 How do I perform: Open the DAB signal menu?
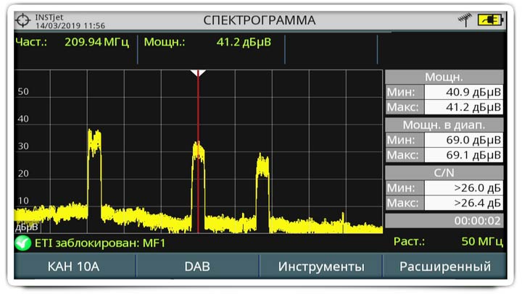197,266
